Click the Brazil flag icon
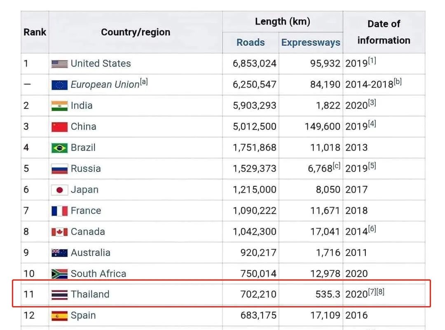 [59, 148]
